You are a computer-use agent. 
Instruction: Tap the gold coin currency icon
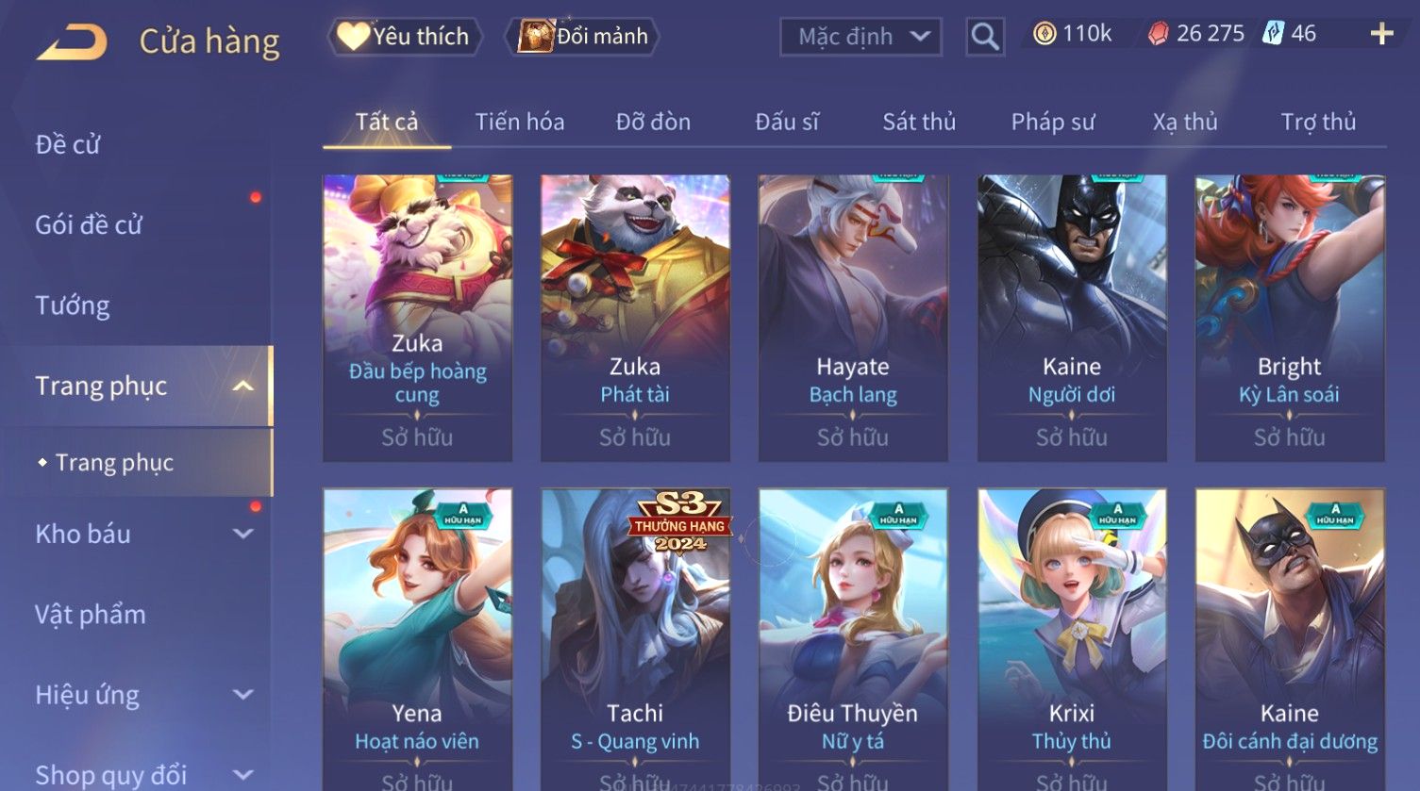[x=1044, y=34]
